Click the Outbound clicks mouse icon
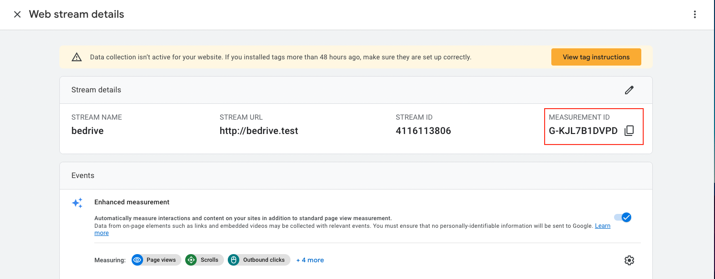Screen dimensions: 715x279 point(234,260)
